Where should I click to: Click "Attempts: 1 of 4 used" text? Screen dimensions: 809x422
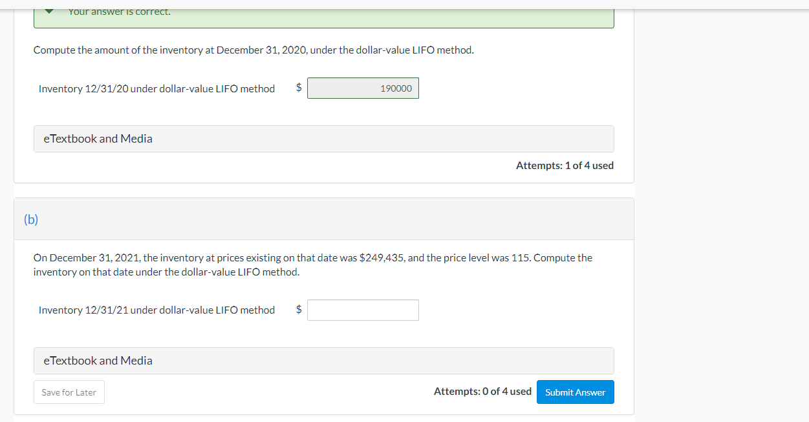pos(565,166)
